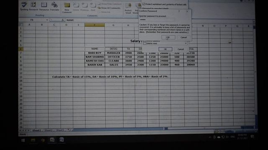Click the cell showing 25000
The height and width of the screenshot is (150, 268).
tap(164, 57)
